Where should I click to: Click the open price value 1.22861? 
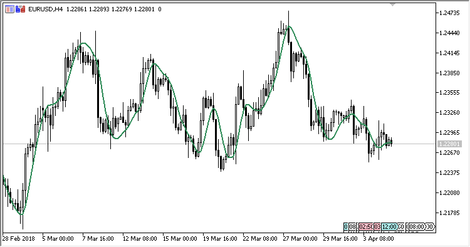coord(76,9)
